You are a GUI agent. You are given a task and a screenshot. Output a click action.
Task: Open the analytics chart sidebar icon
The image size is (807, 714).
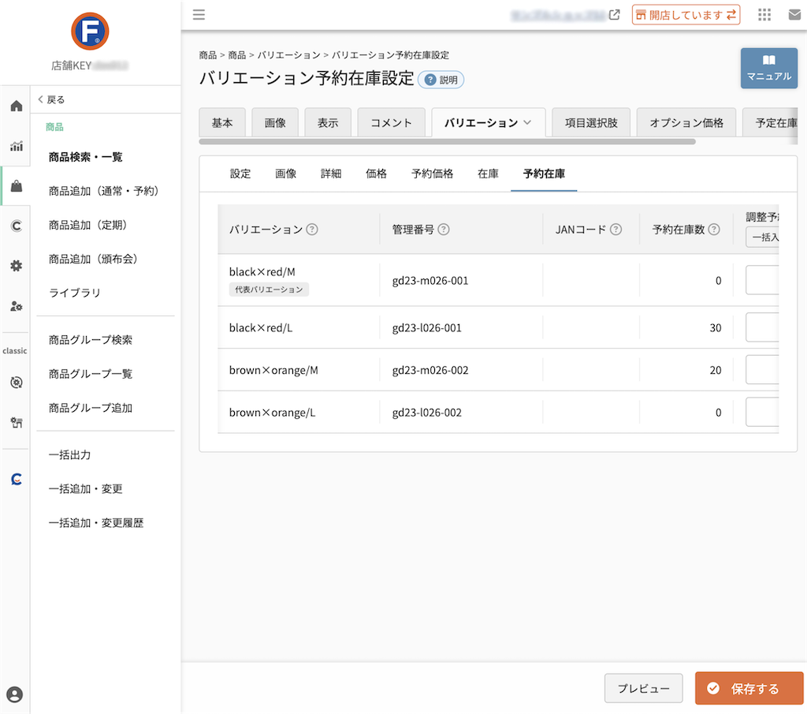[17, 146]
